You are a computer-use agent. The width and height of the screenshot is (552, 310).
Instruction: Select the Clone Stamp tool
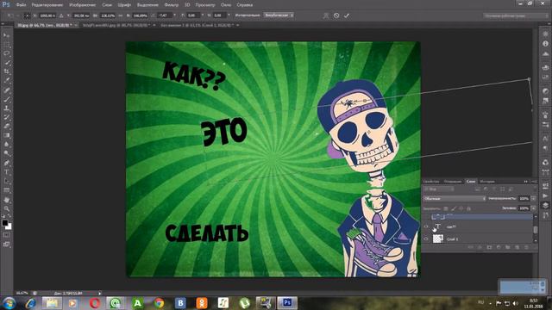(x=6, y=108)
